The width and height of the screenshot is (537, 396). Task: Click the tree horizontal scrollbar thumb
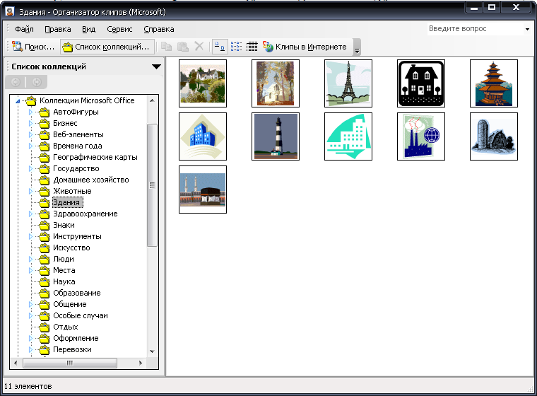[x=70, y=363]
